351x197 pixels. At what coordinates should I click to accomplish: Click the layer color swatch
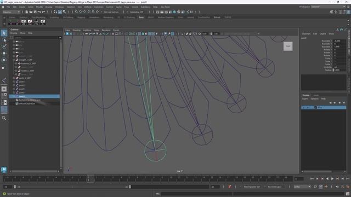[316, 107]
